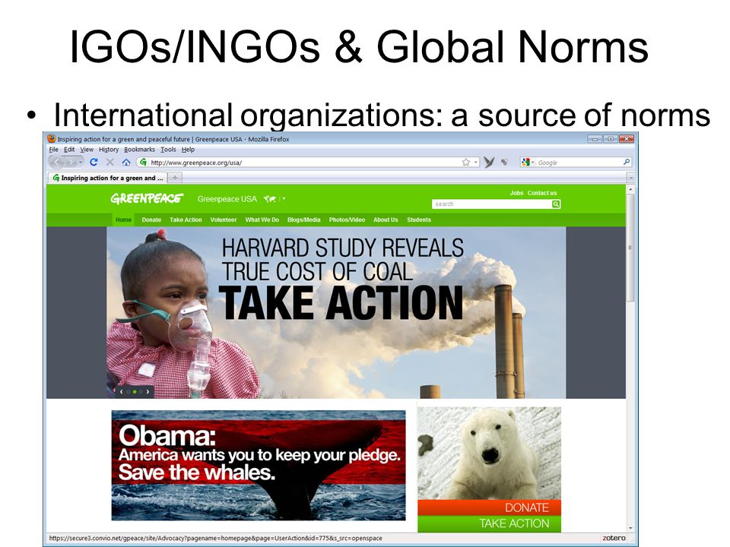Click the small add-on icon beside the bird

point(505,162)
